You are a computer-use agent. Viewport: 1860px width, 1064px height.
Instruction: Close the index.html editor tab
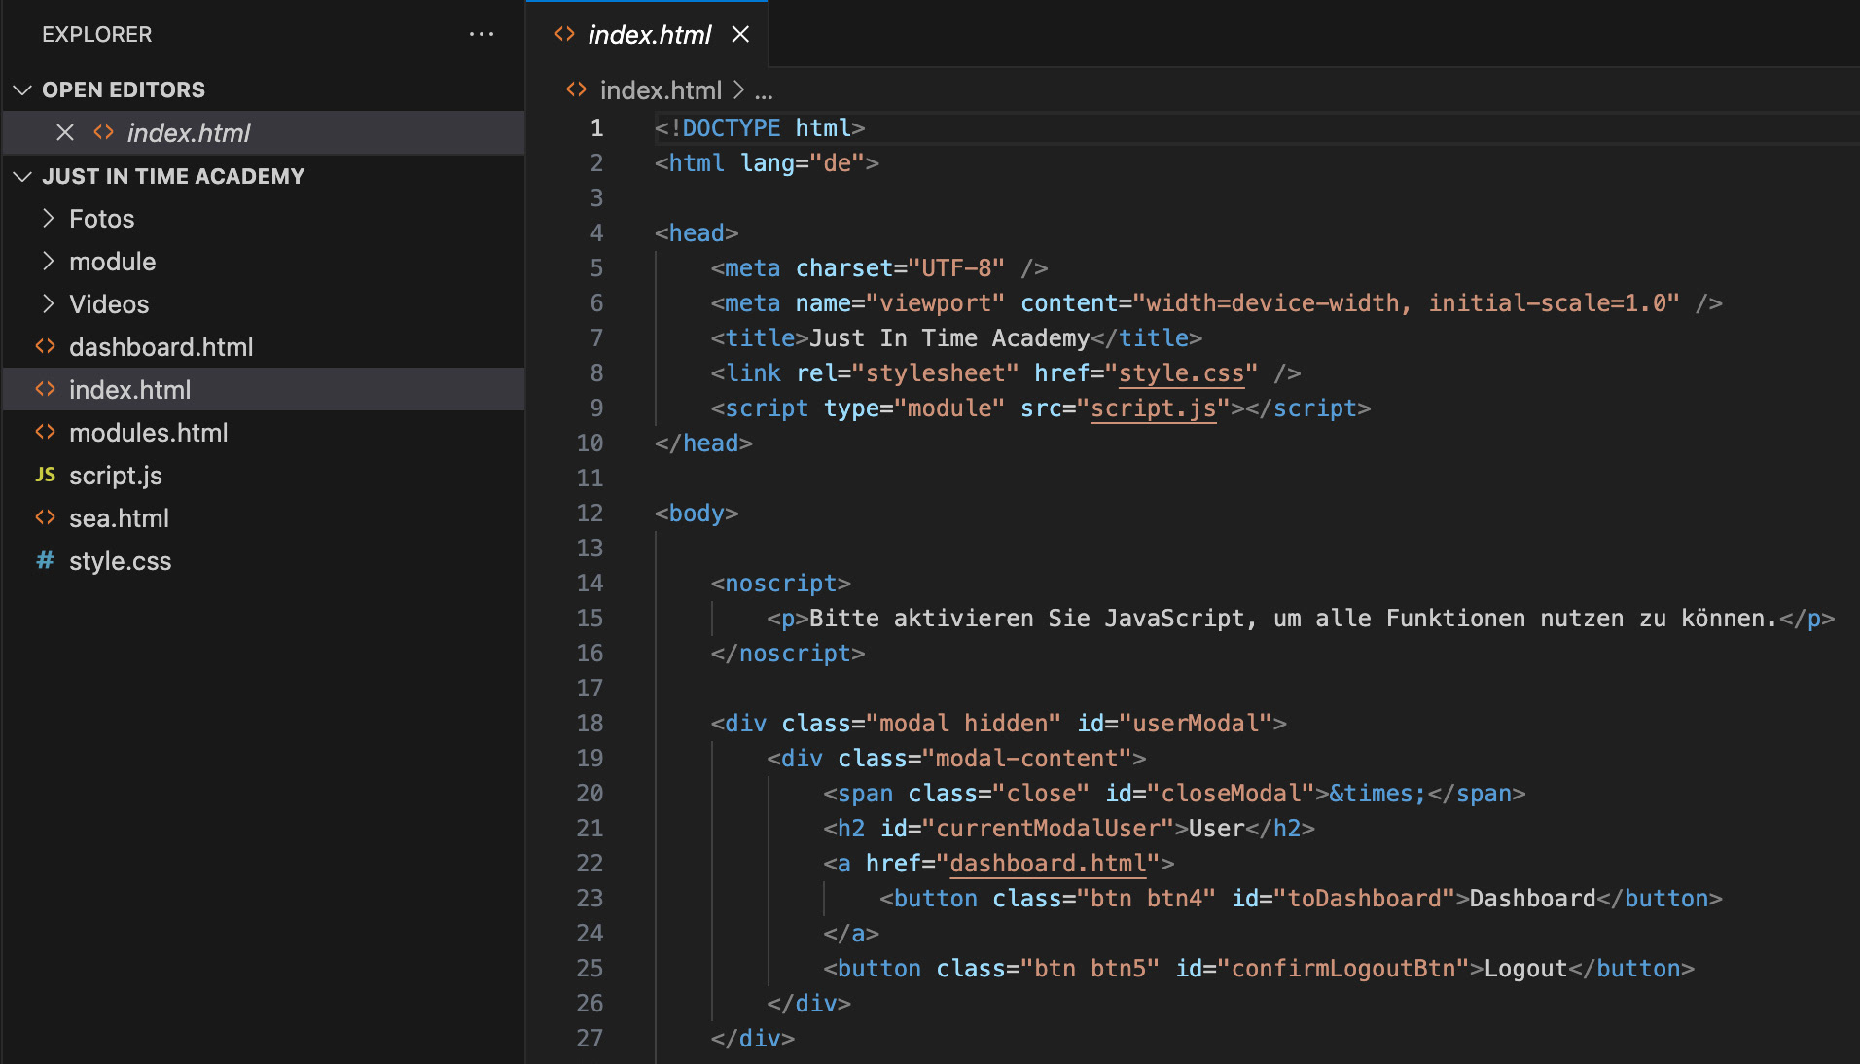click(x=740, y=34)
